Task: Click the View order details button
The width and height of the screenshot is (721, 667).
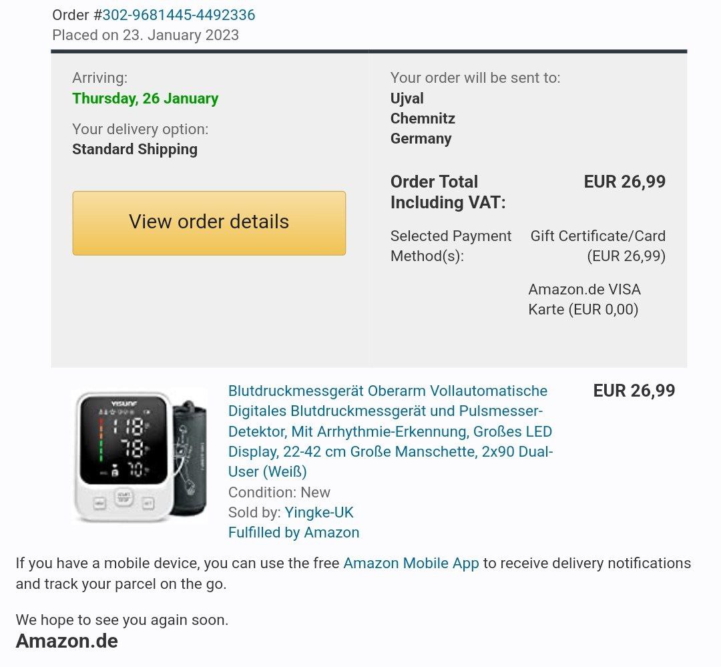Action: coord(209,223)
